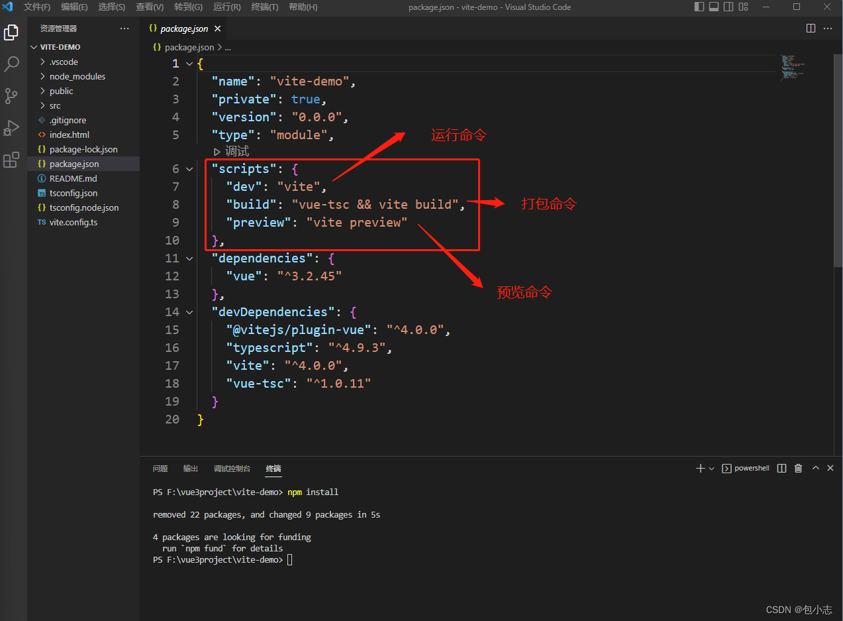Viewport: 843px width, 621px height.
Task: Open the customize layout icon in the title bar
Action: [x=743, y=7]
